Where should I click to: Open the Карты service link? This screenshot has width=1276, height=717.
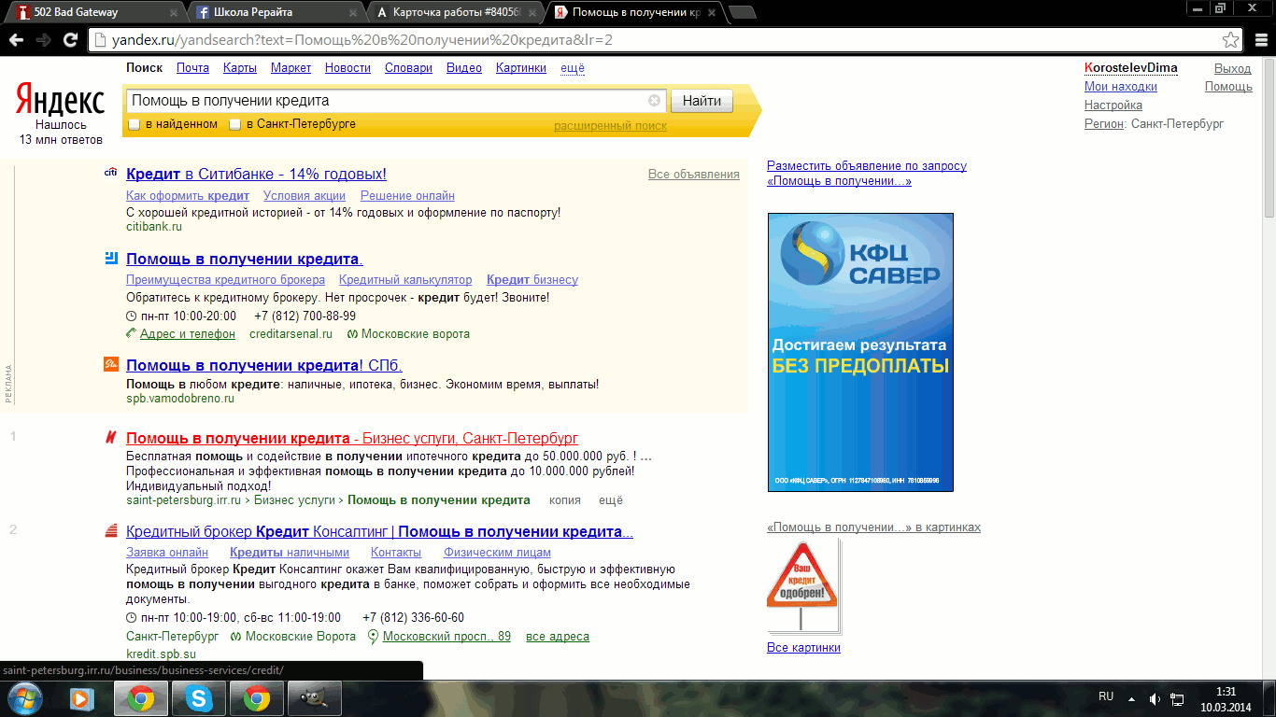click(240, 68)
